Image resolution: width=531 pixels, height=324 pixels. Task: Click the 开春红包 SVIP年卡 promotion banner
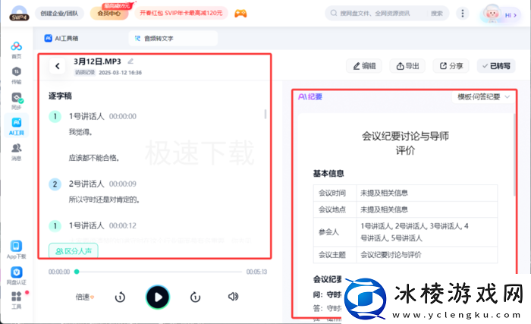(x=181, y=13)
